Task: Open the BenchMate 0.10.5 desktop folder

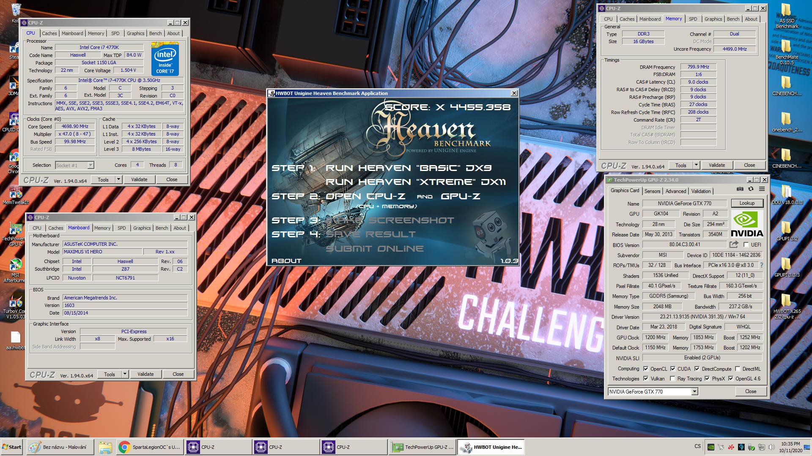Action: [x=787, y=52]
